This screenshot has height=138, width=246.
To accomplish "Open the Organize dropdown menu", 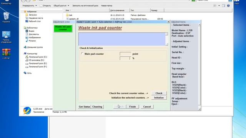I will pos(30,6).
